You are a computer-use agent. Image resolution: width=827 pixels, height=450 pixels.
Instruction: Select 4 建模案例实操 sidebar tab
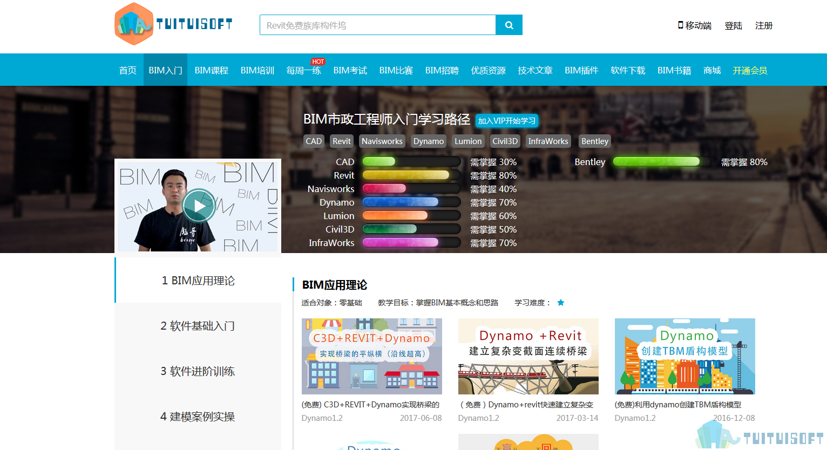tap(198, 417)
